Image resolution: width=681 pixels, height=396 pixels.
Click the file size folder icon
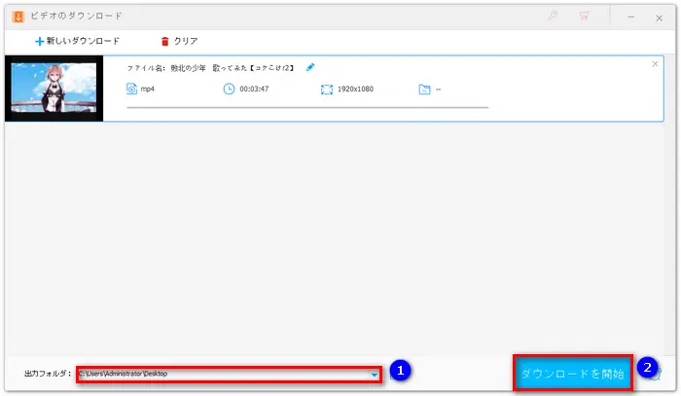(424, 89)
